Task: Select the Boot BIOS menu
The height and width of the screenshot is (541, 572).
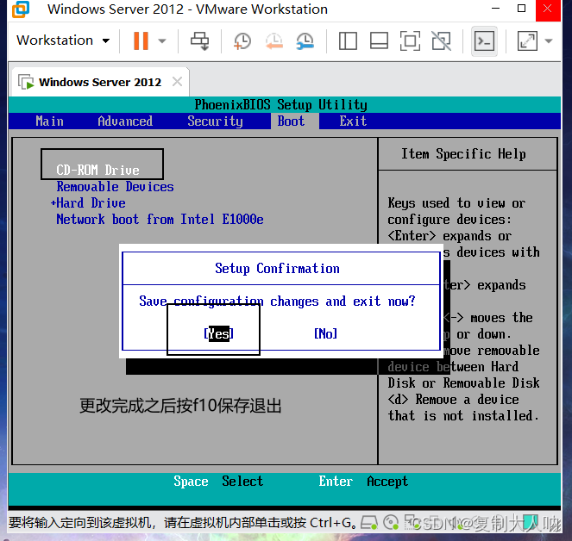Action: (x=291, y=121)
